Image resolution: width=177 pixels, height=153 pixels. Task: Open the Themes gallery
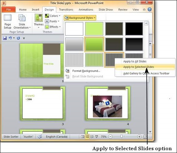point(39,21)
